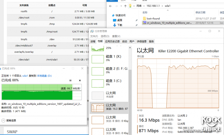Image resolution: width=224 pixels, height=135 pixels.
Task: Open recent locations dropdown in File Explorer
Action: (121, 6)
